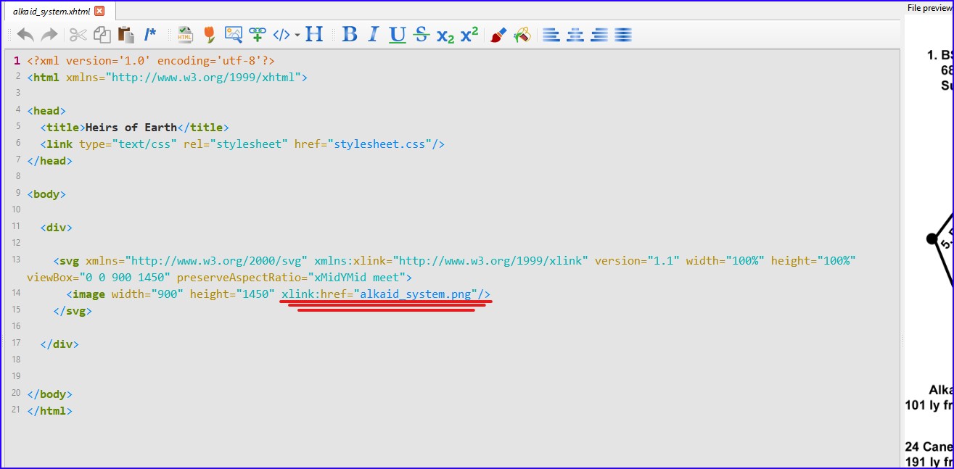
Task: Align text left
Action: (551, 34)
